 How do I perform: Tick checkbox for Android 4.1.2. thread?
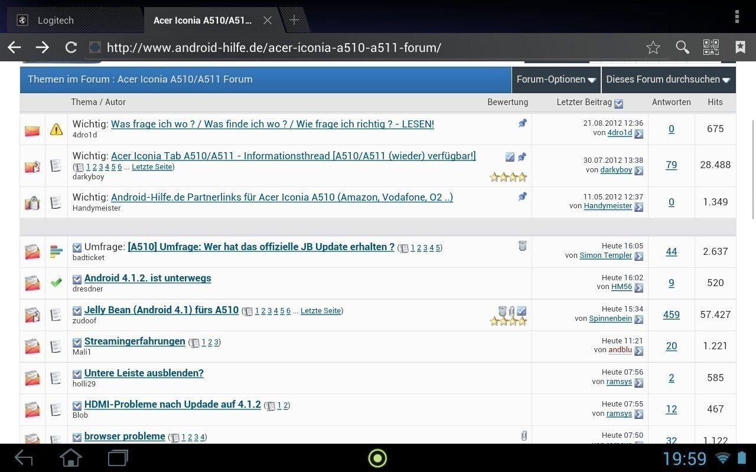tap(77, 279)
